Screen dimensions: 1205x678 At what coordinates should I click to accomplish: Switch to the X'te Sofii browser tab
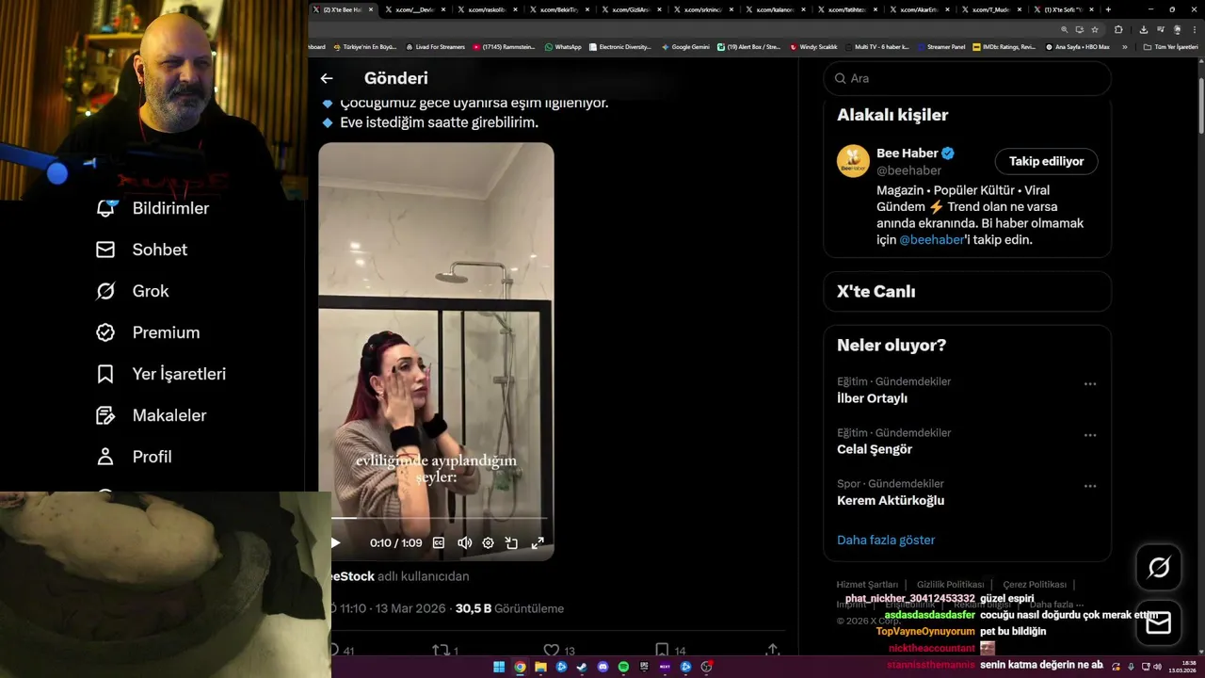1063,9
